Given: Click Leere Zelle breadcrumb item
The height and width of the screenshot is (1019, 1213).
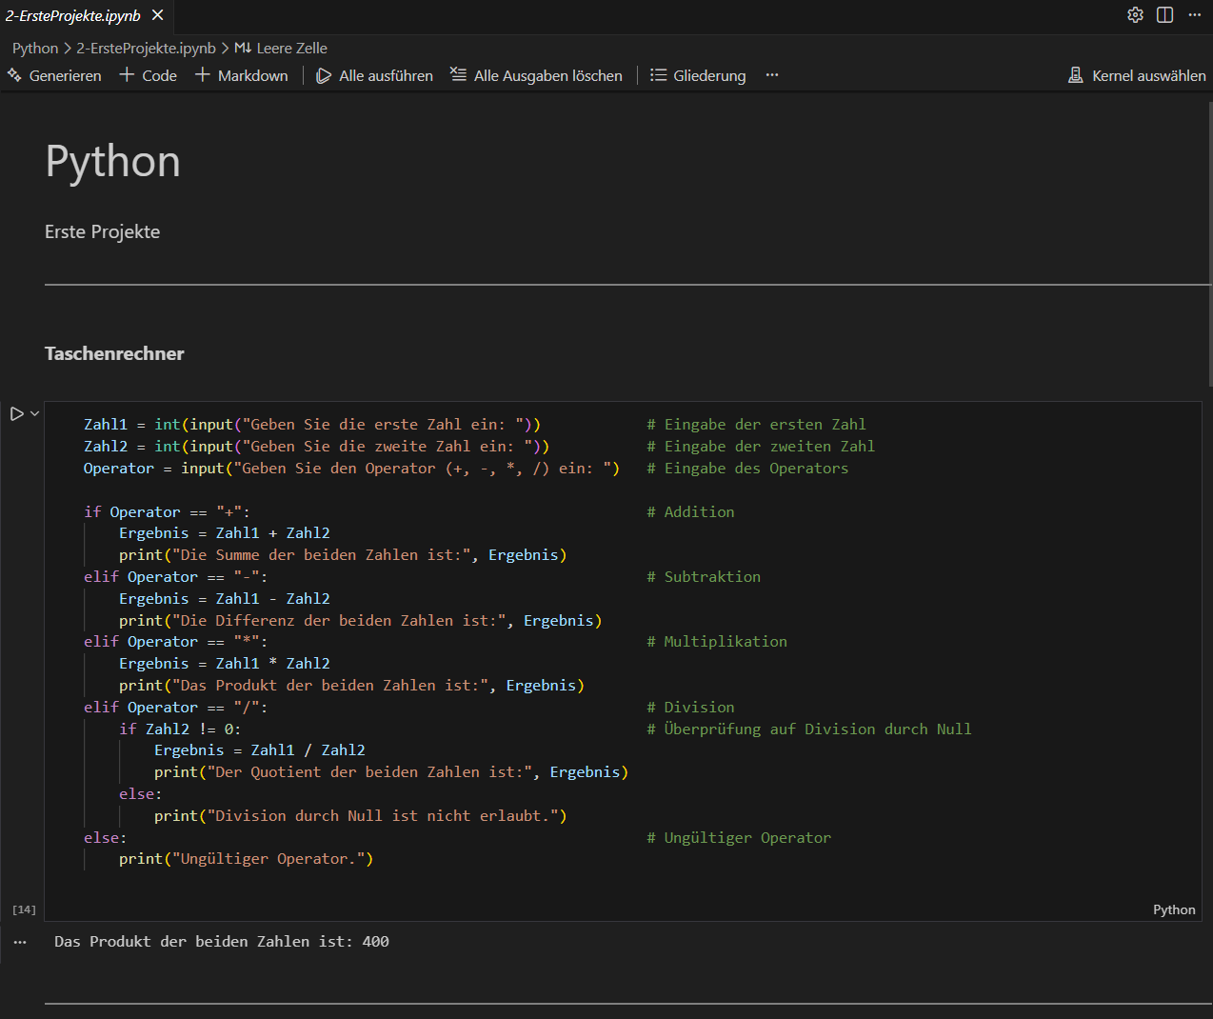Looking at the screenshot, I should (281, 48).
